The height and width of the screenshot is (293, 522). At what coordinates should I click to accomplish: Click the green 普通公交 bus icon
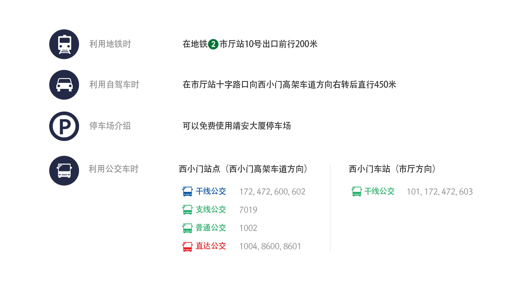click(188, 228)
